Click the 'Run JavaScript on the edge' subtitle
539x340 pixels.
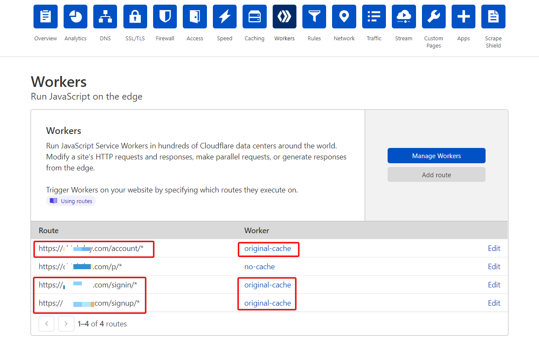pyautogui.click(x=87, y=97)
